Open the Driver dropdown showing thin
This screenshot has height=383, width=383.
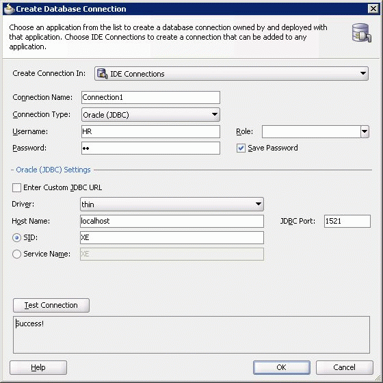(x=172, y=204)
